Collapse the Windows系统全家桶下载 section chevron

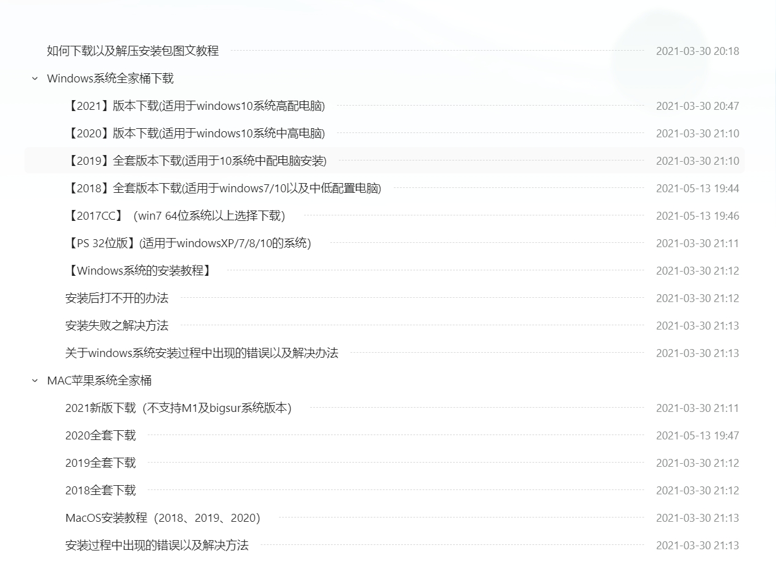click(x=35, y=79)
